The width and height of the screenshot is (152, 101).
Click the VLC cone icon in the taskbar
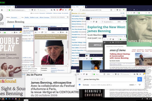[x=19, y=99]
